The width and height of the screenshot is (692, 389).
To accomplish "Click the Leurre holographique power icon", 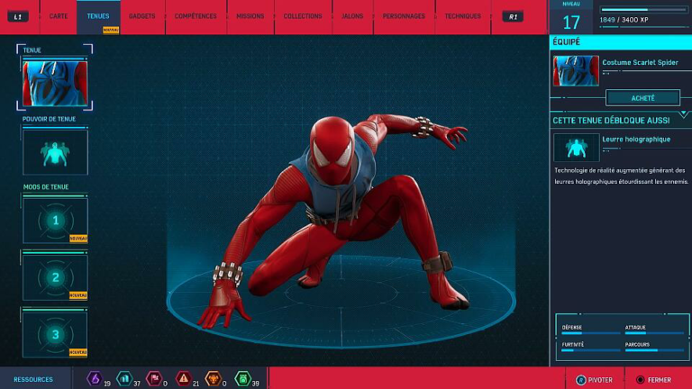I will pos(577,148).
